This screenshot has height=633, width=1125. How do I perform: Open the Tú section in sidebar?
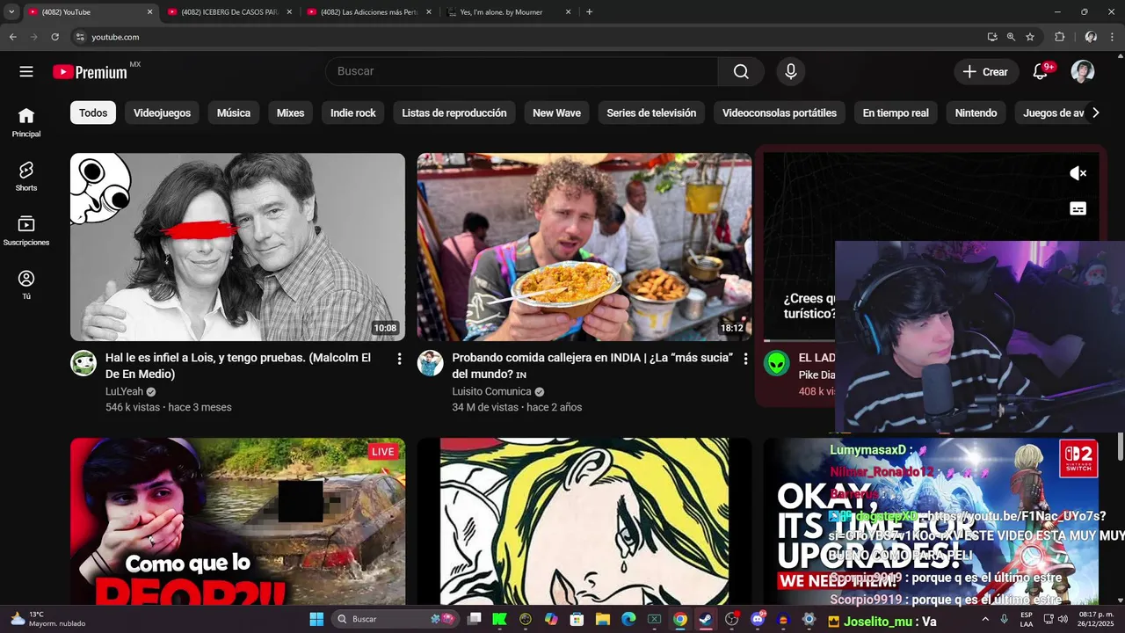point(26,284)
